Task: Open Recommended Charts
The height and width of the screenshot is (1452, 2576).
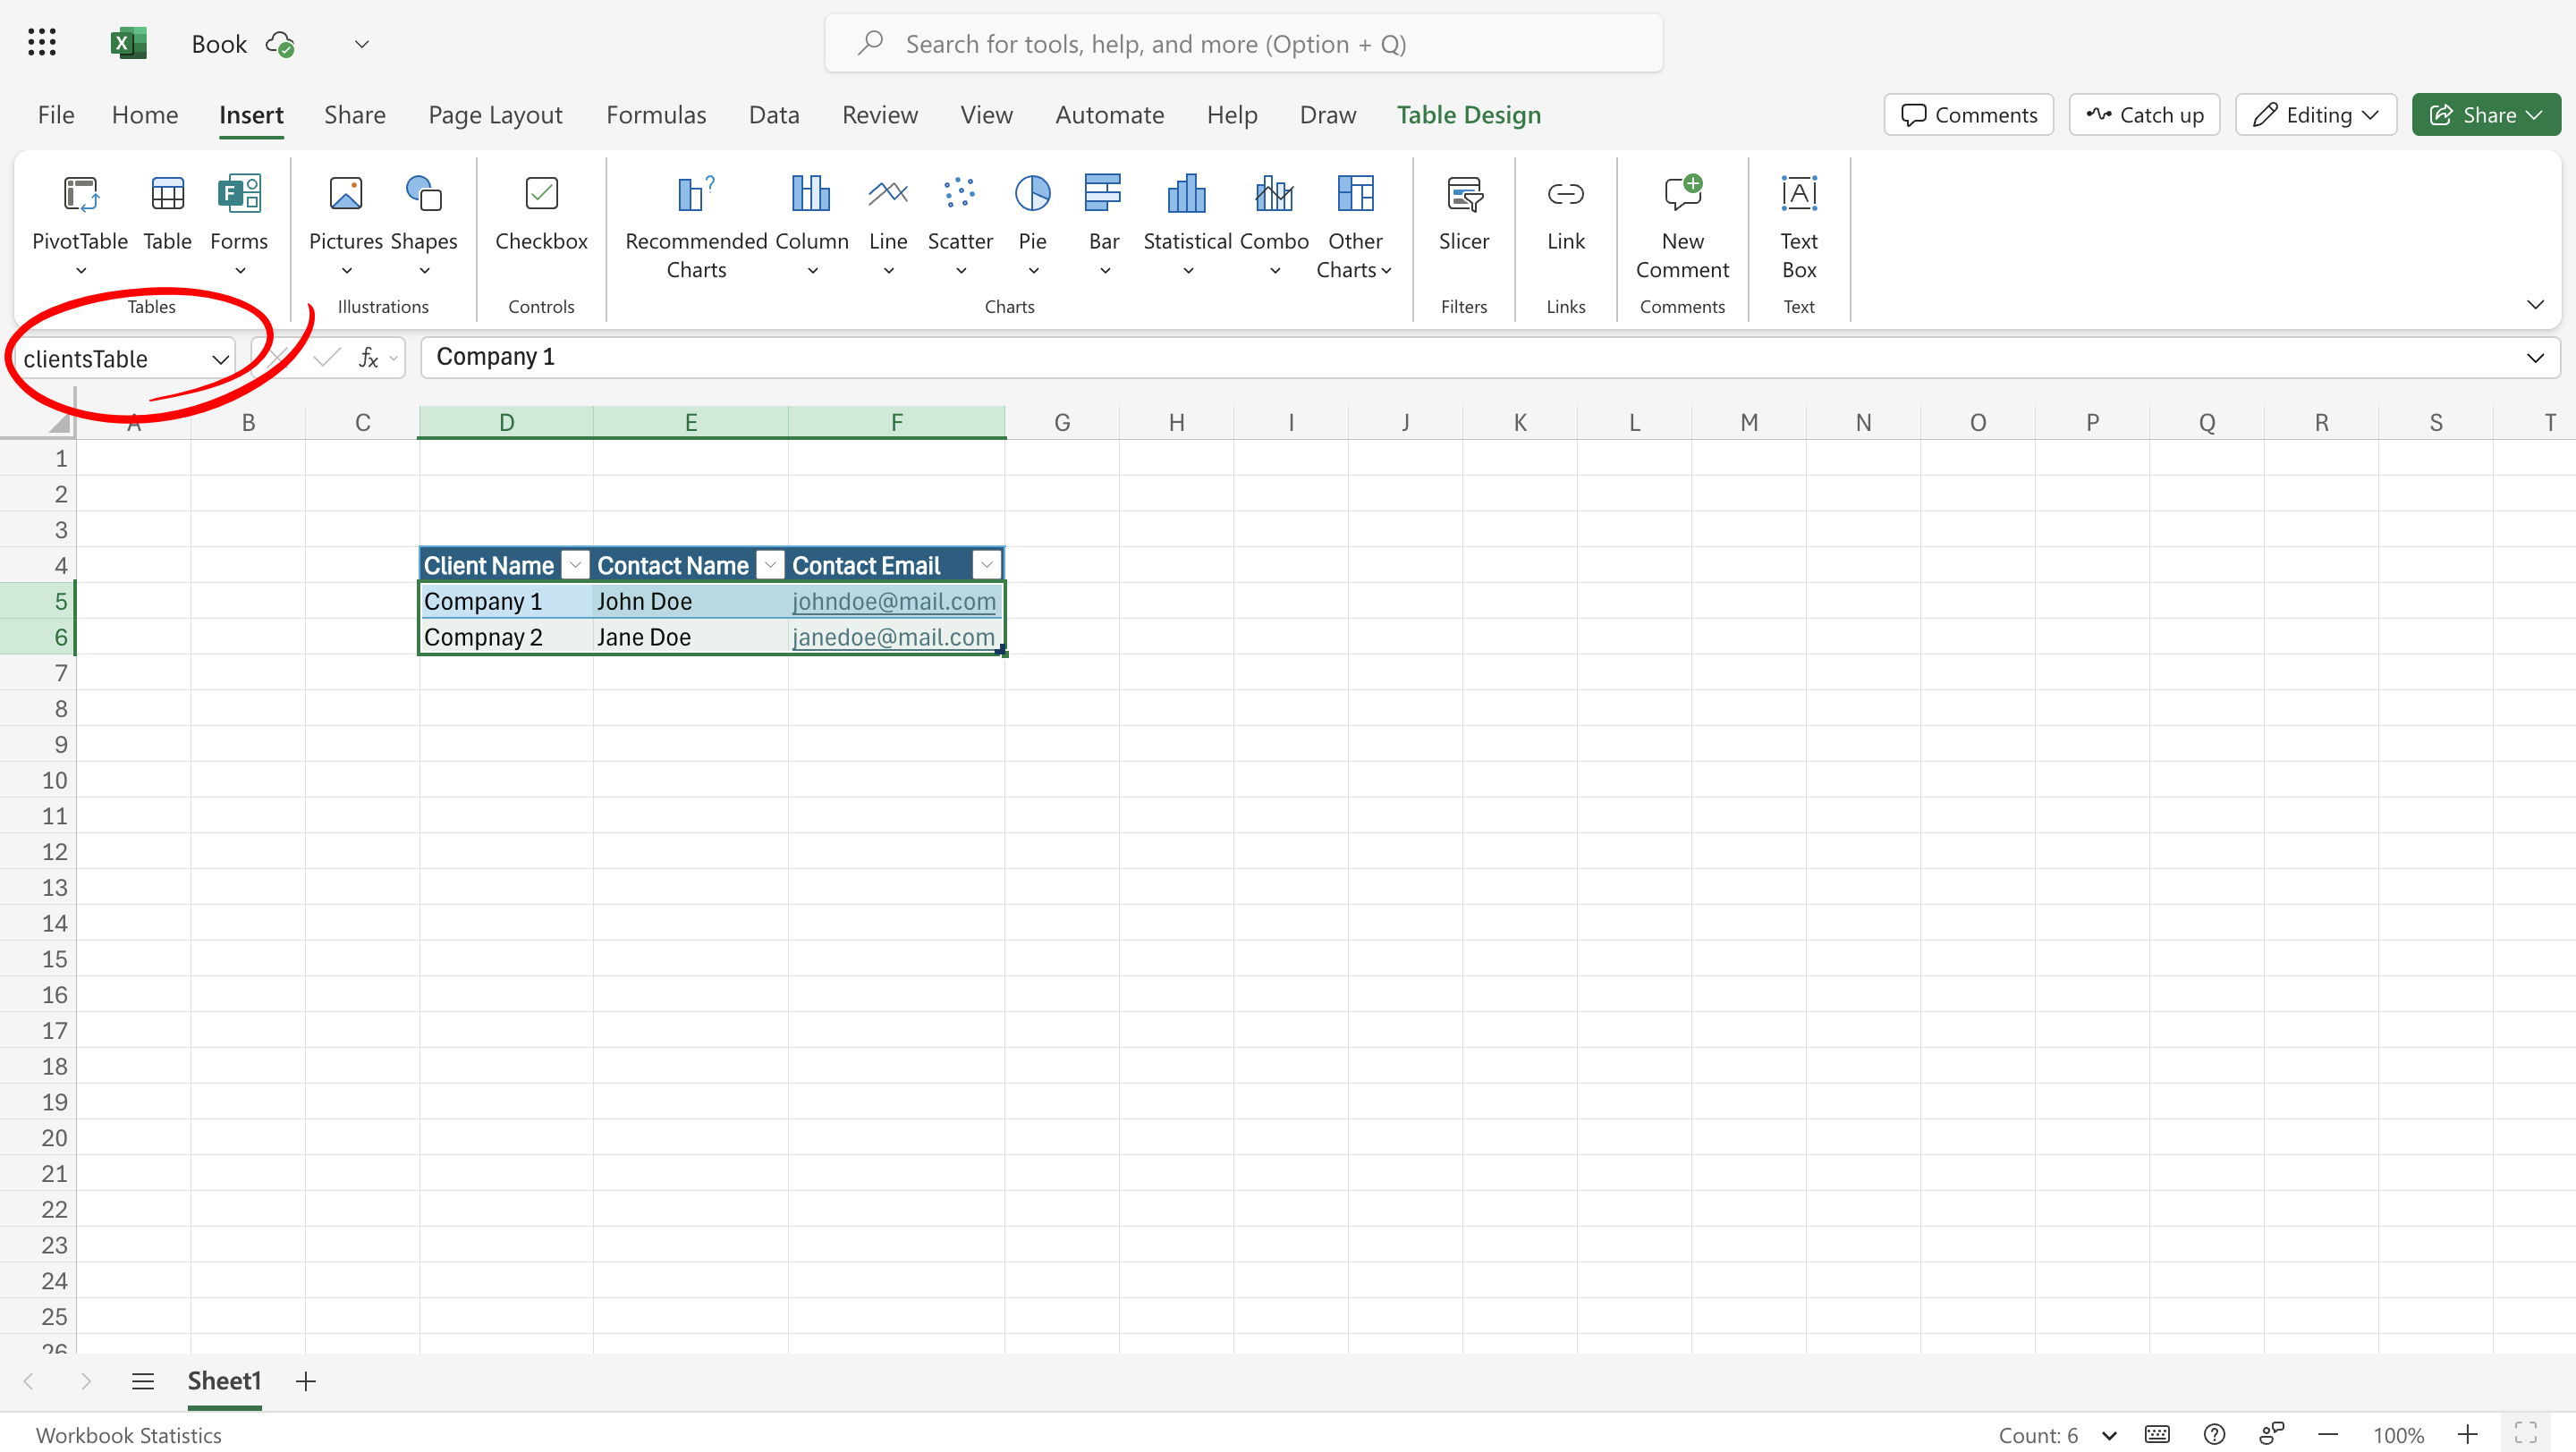Action: click(x=696, y=224)
